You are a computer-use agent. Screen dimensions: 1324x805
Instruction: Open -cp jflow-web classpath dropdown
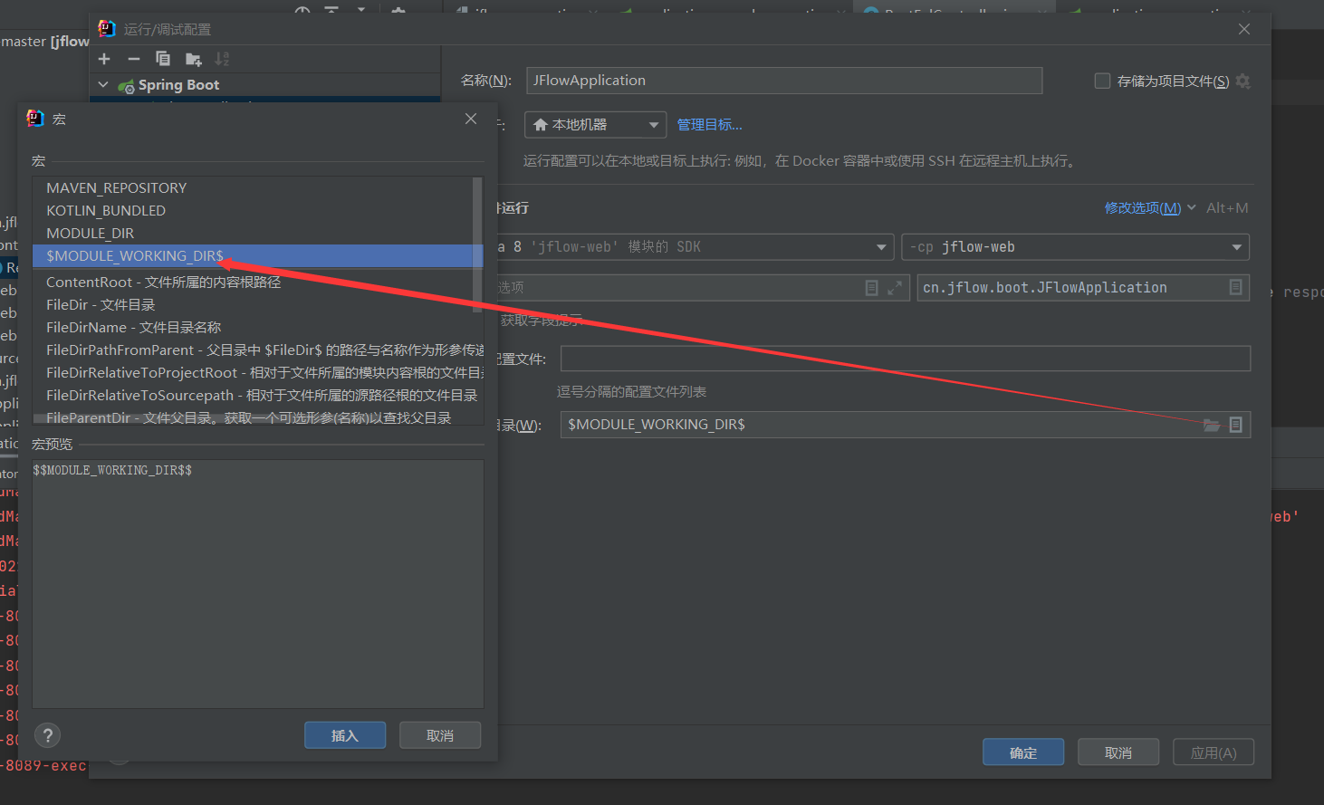coord(1076,247)
